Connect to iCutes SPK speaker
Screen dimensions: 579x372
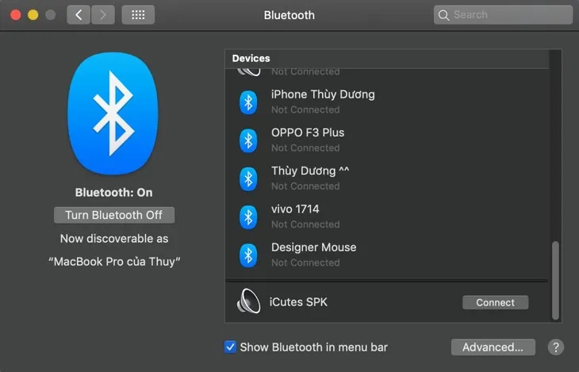click(x=495, y=302)
